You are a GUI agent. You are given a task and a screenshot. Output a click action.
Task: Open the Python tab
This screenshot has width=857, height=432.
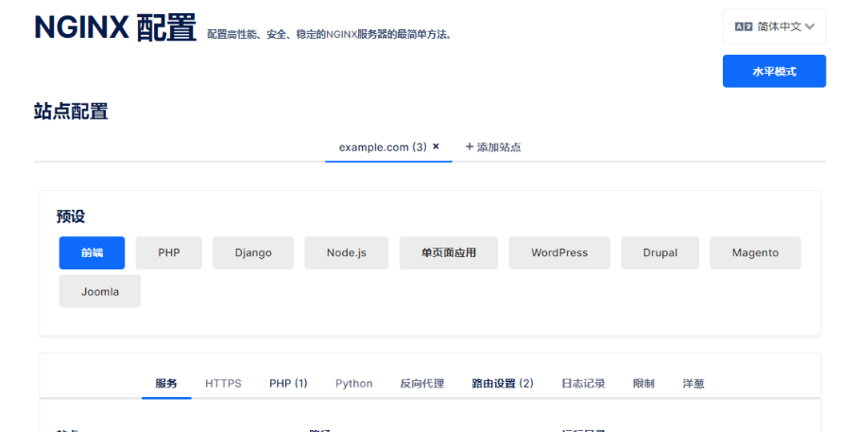tap(353, 384)
